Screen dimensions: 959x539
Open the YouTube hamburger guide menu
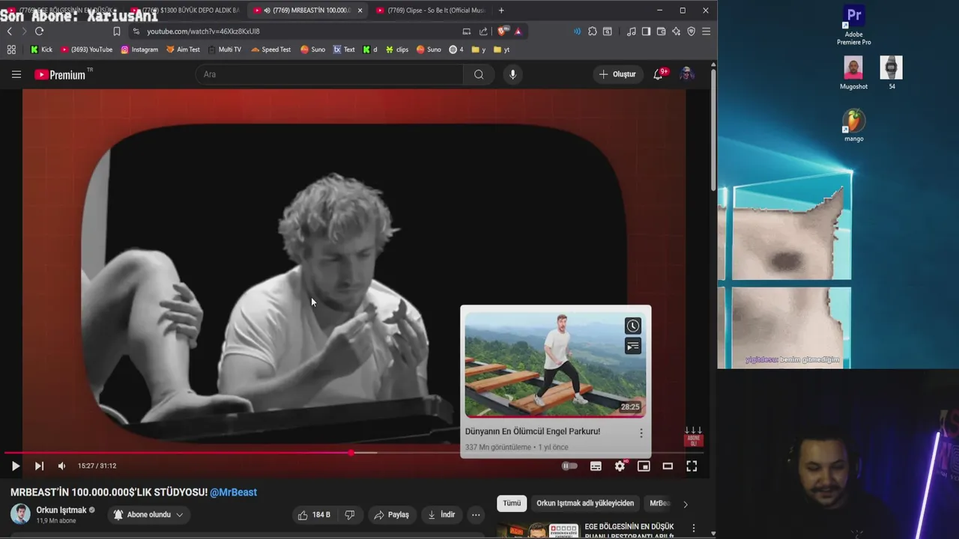[x=16, y=74]
